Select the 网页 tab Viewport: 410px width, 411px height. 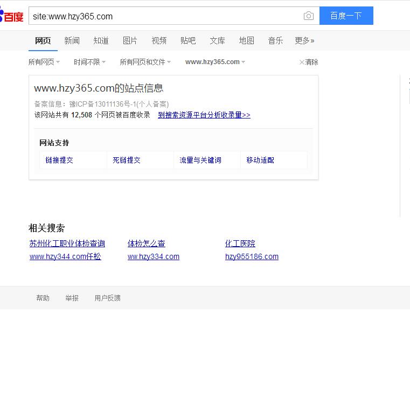tap(43, 40)
